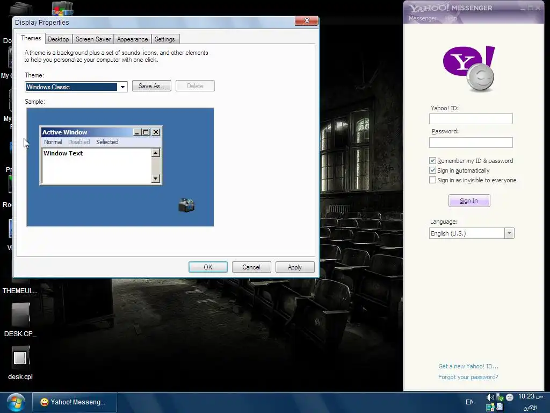Click Normal in the sample window menu
550x413 pixels.
point(53,142)
